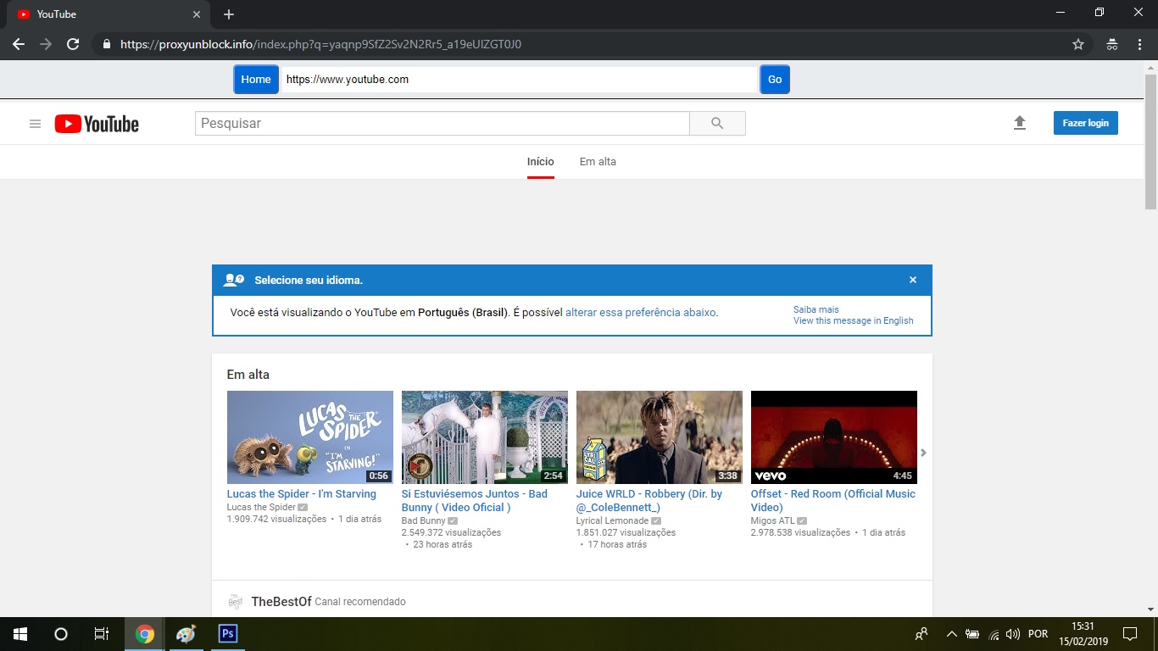Open Cortana search circle

[x=61, y=634]
